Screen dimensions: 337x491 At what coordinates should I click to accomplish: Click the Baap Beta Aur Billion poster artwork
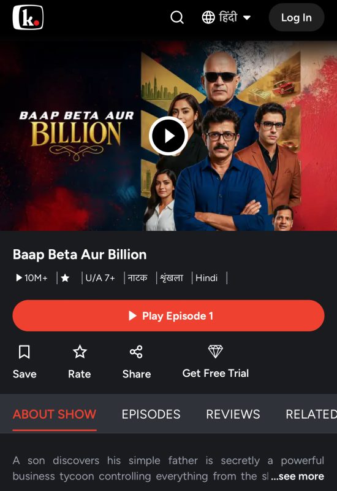pyautogui.click(x=168, y=136)
